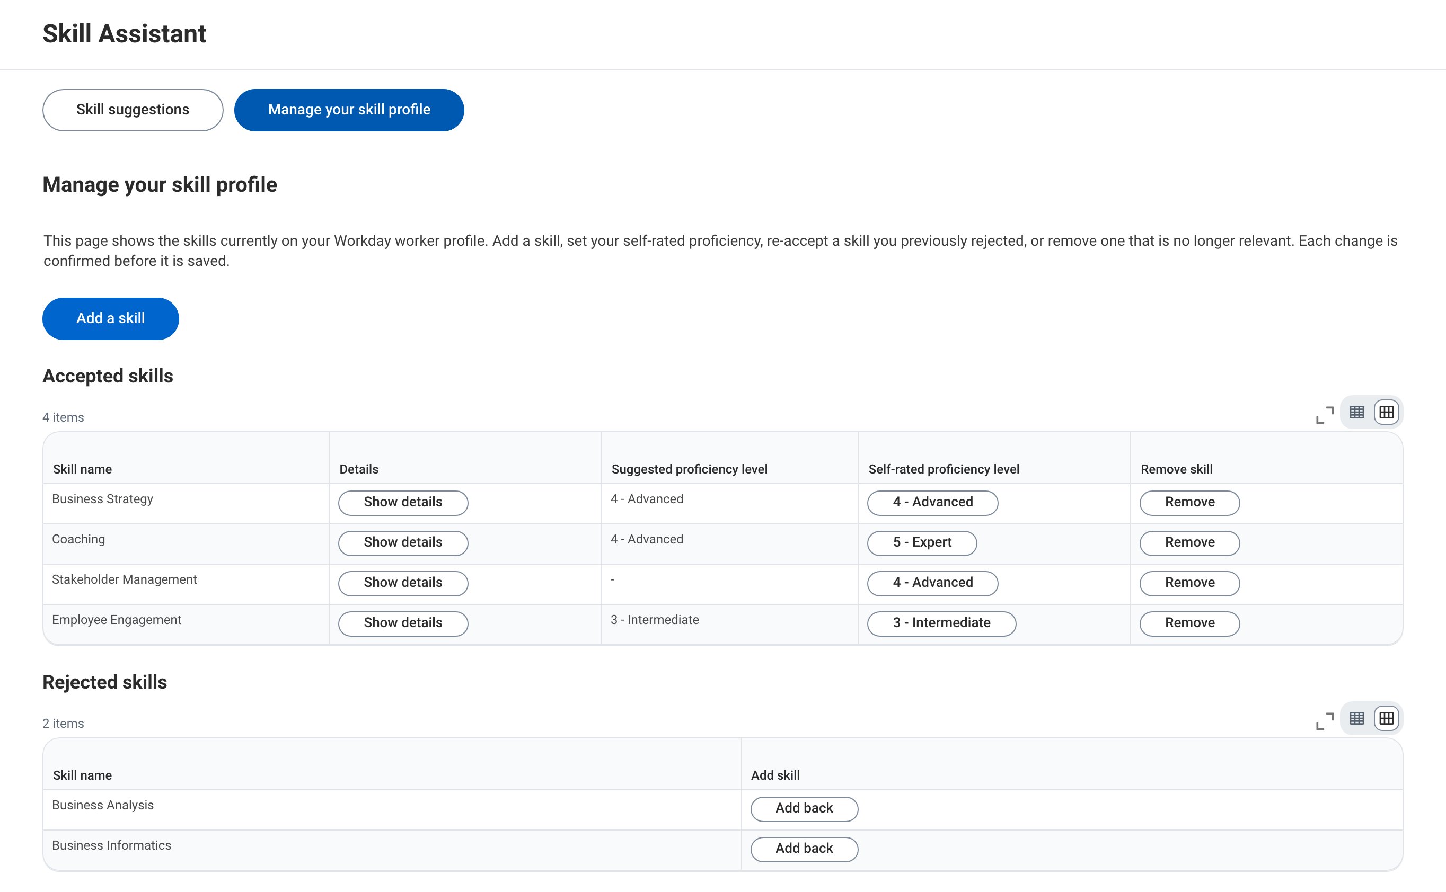Switch Rejected skills to grid view
1446x892 pixels.
(x=1387, y=719)
